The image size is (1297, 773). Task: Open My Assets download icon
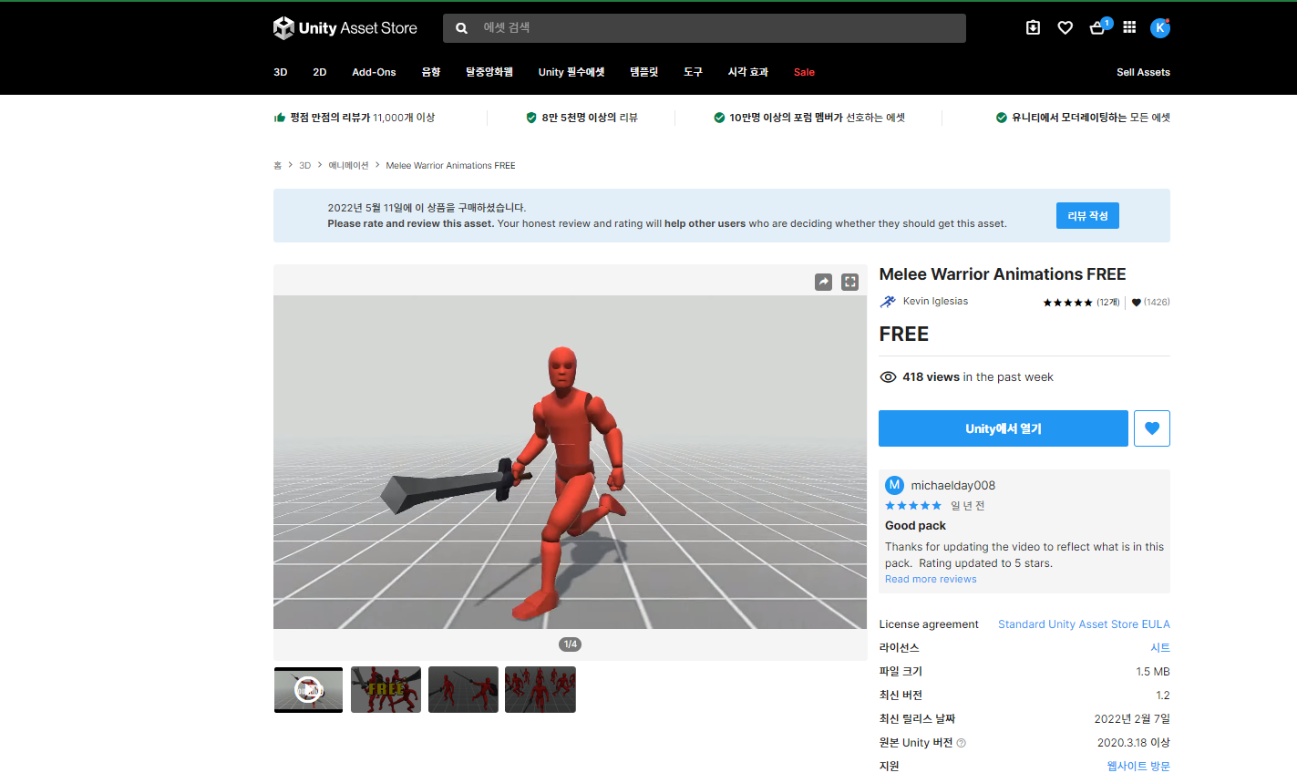point(1033,27)
